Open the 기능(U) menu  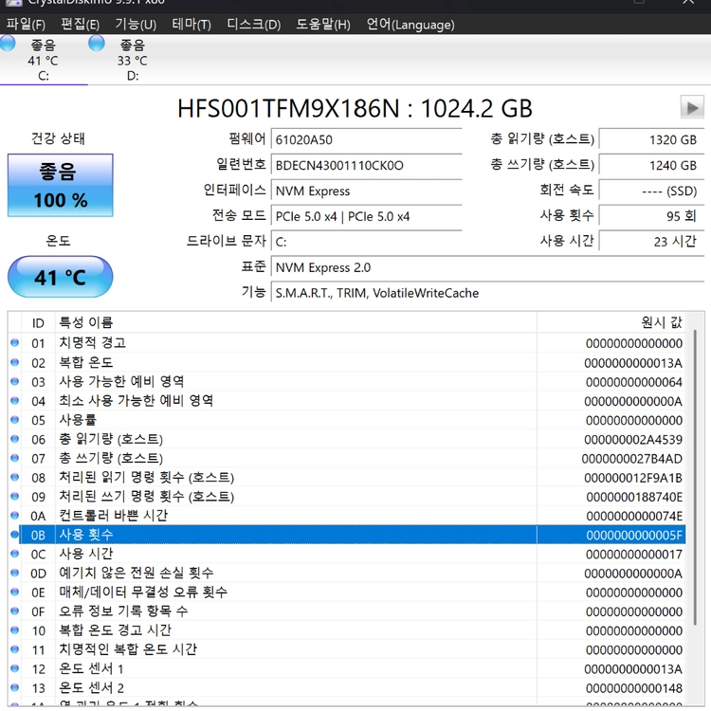pos(136,24)
